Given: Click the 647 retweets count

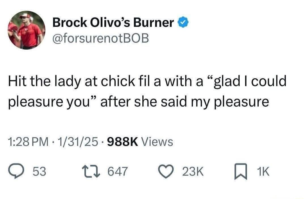Looking at the screenshot, I should (x=118, y=172).
